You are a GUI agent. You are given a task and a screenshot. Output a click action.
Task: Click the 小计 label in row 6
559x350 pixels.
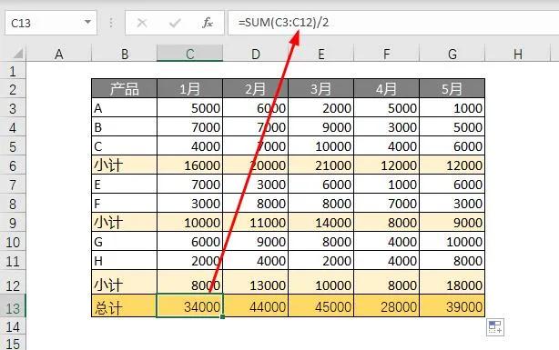coord(125,165)
